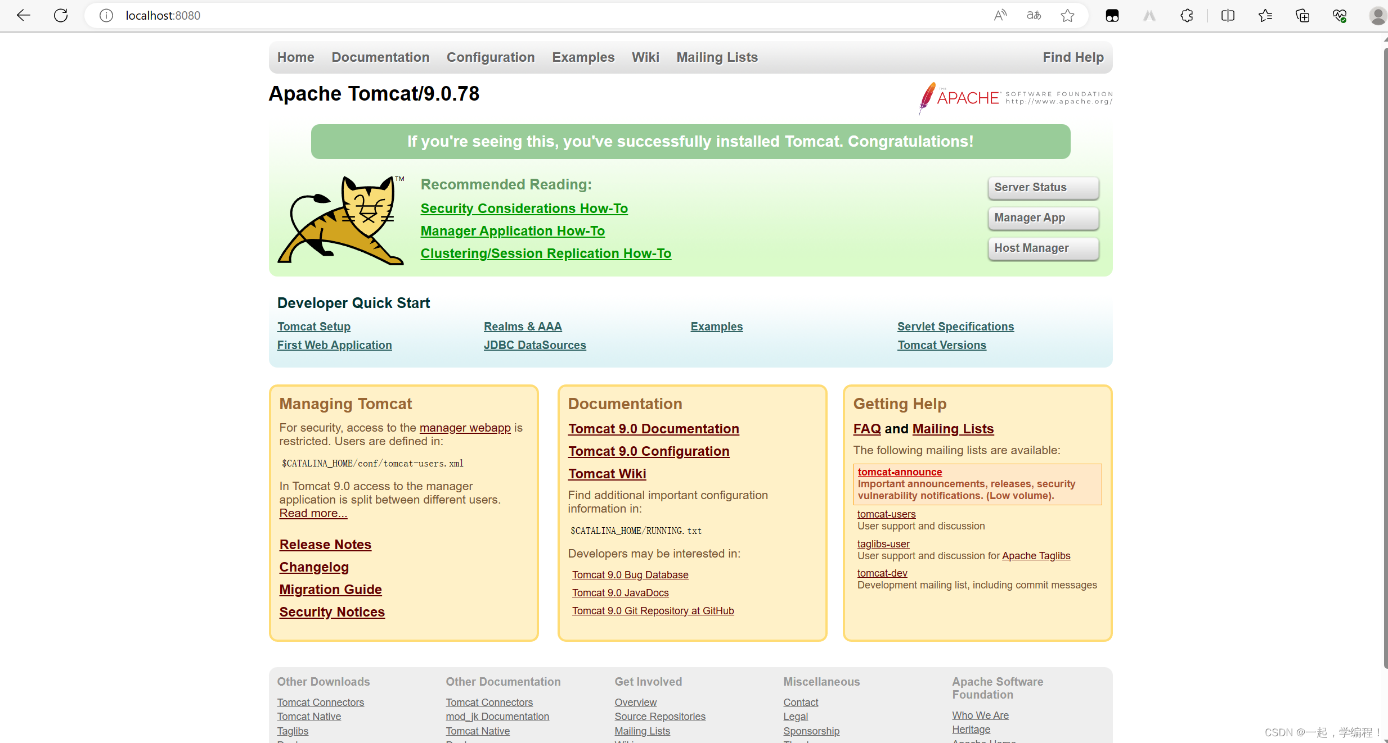Open the user profile avatar

(x=1377, y=15)
